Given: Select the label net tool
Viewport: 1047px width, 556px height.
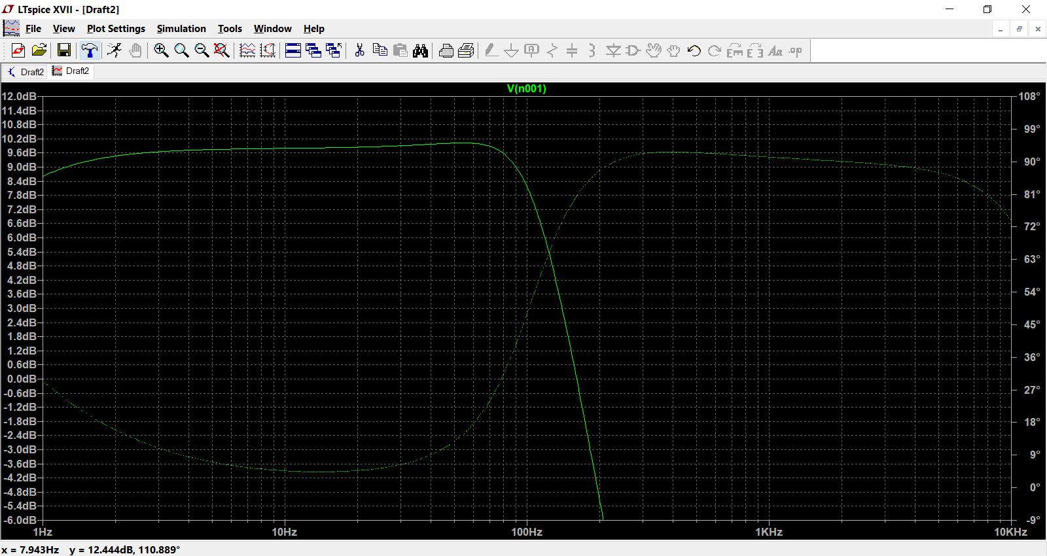Looking at the screenshot, I should [x=532, y=50].
